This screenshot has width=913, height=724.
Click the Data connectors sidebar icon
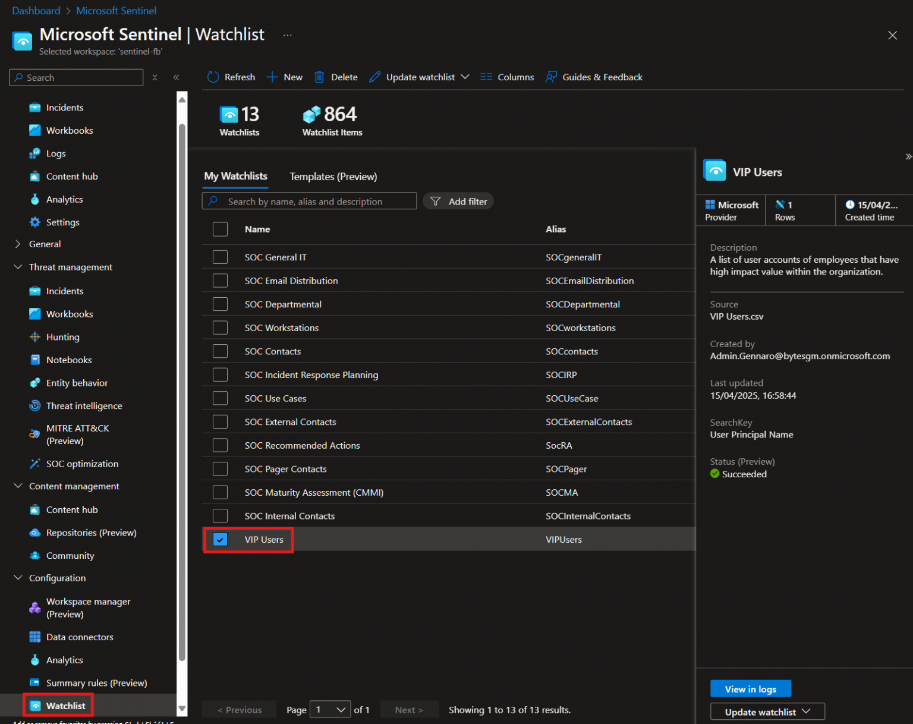point(36,637)
